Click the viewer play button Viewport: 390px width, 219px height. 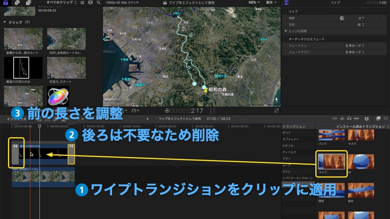[167, 111]
